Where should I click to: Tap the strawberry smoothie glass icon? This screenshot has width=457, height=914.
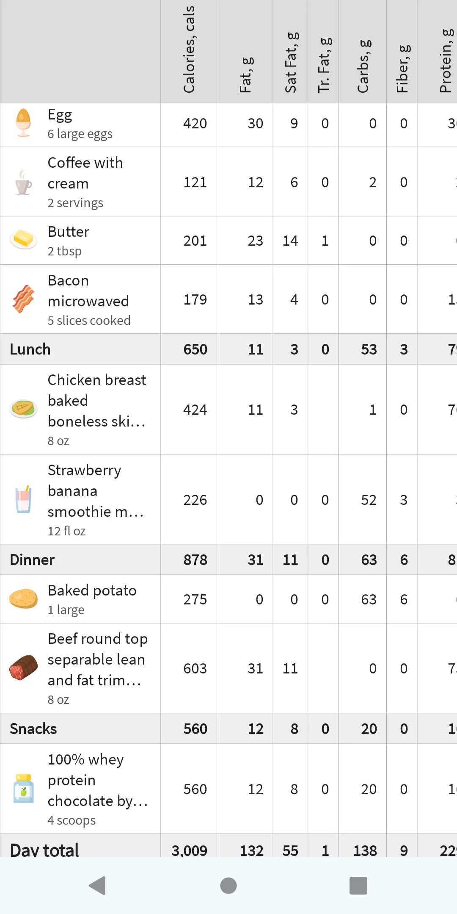click(x=23, y=499)
